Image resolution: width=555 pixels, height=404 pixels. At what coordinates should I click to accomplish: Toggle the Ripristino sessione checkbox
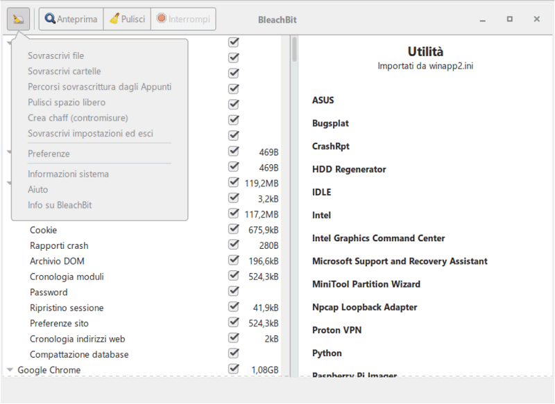(234, 307)
